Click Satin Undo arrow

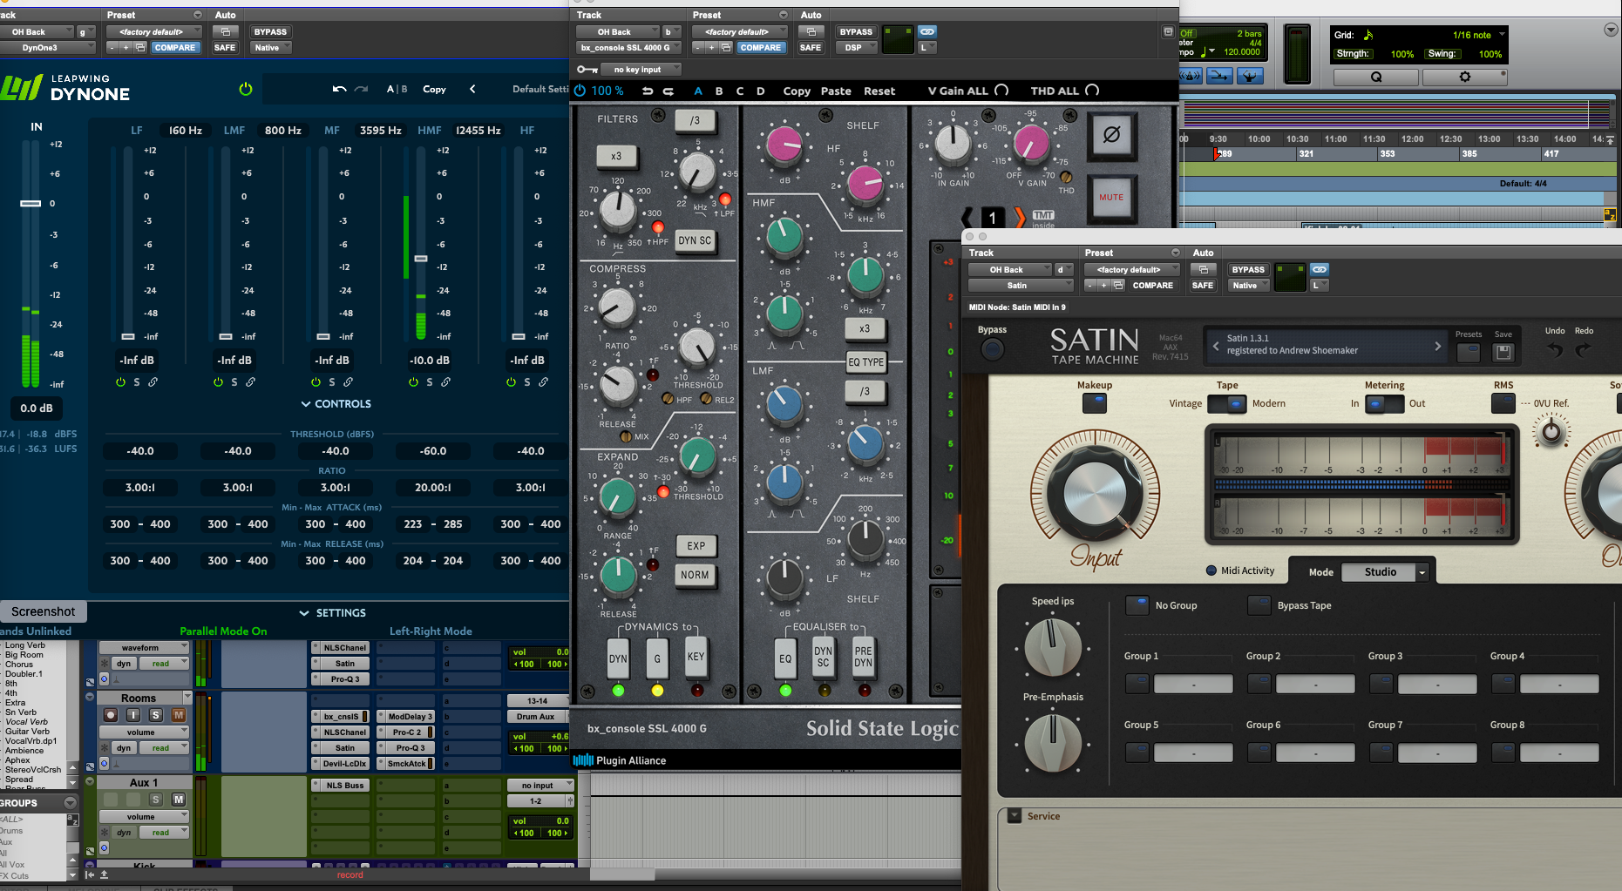[x=1555, y=350]
